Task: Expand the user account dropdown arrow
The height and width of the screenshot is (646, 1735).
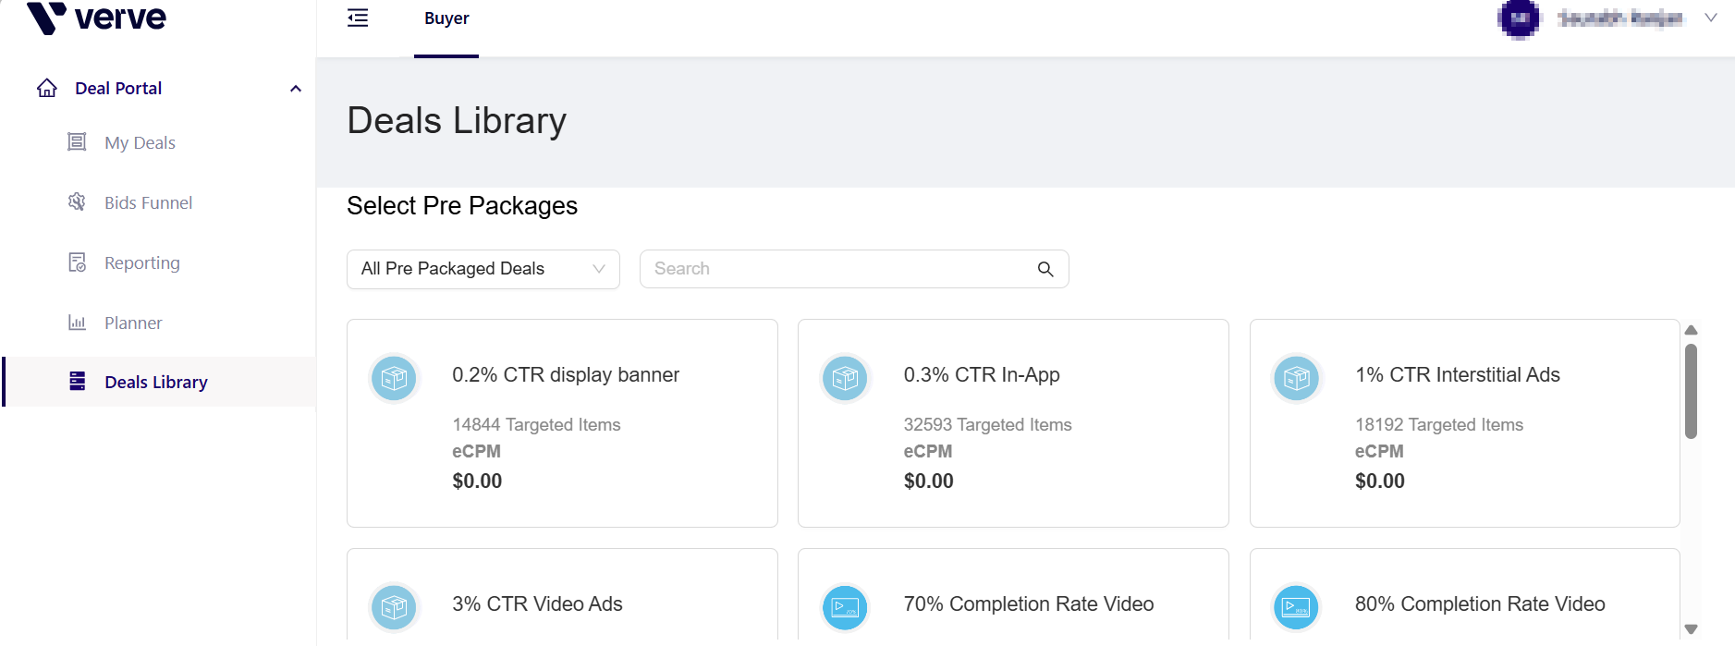Action: 1711,18
